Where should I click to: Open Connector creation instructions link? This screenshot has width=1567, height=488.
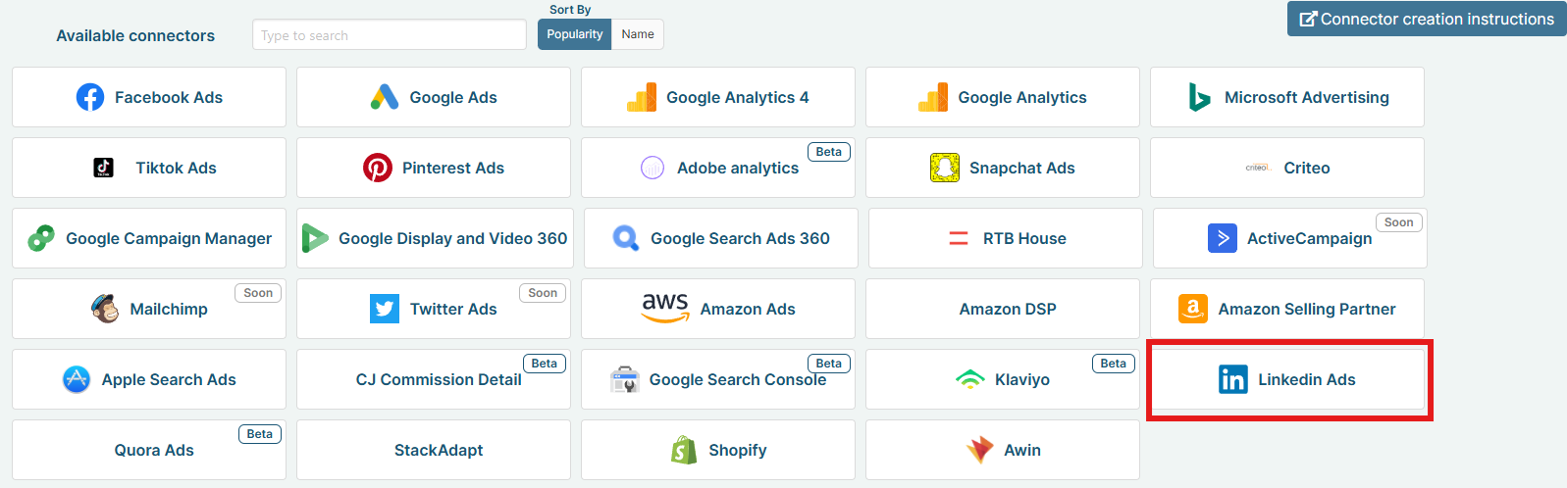1427,19
